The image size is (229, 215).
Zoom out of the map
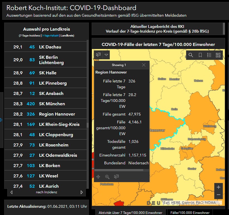click(218, 195)
